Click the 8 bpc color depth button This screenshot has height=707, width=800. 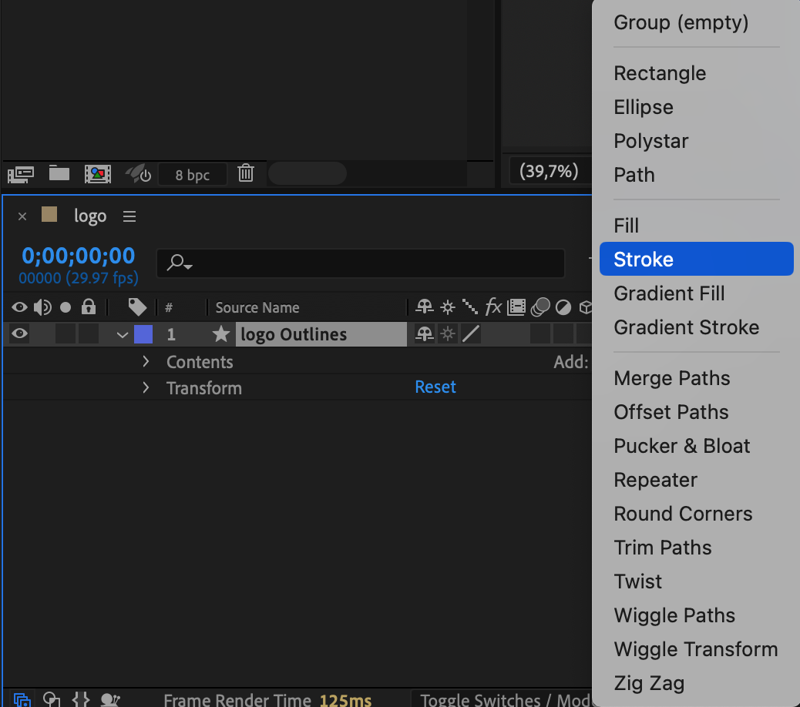click(192, 175)
